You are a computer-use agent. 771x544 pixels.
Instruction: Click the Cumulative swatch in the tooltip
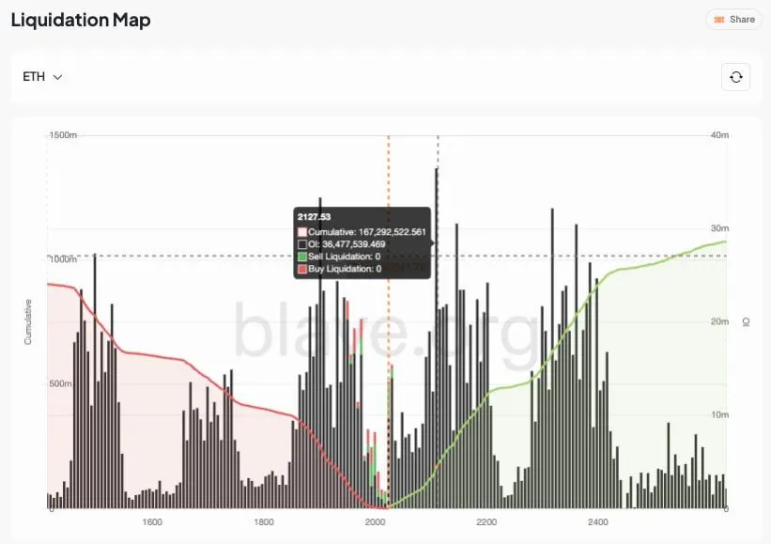[302, 232]
